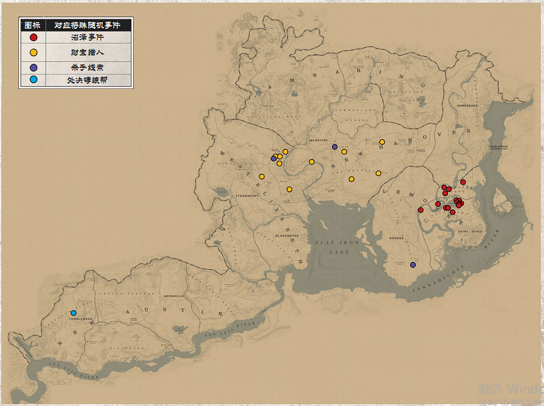Click the northeasternmost yellow marker in New Hanover
Viewport: 544px width, 406px height.
point(382,142)
